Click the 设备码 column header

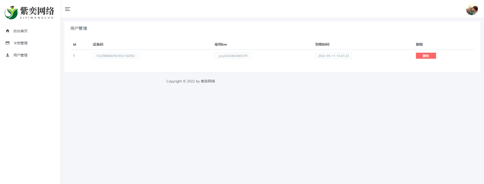[x=98, y=44]
